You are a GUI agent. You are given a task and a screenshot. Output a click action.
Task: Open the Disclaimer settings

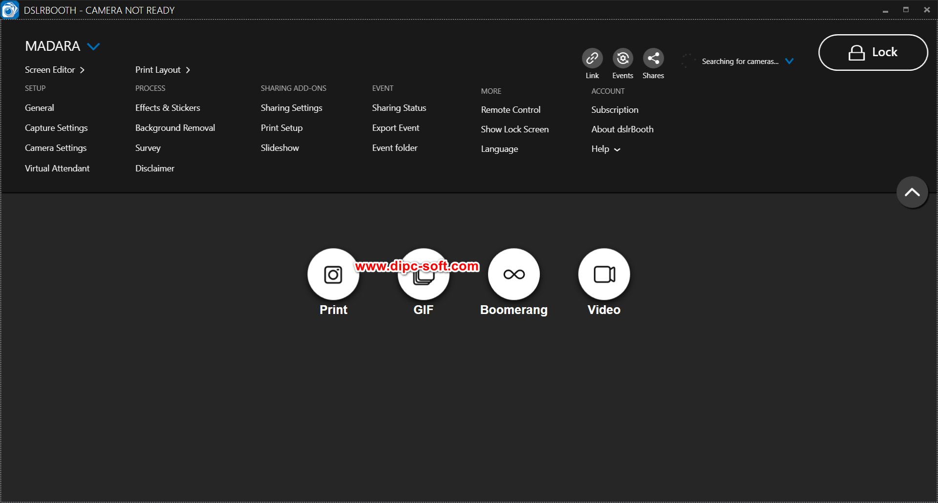155,168
